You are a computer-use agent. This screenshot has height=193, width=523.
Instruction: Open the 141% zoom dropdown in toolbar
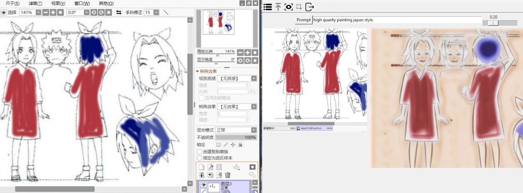[38, 13]
